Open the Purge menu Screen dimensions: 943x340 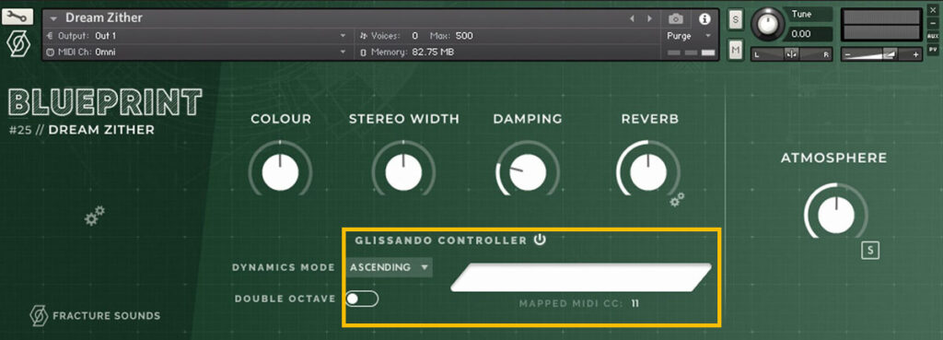[689, 36]
